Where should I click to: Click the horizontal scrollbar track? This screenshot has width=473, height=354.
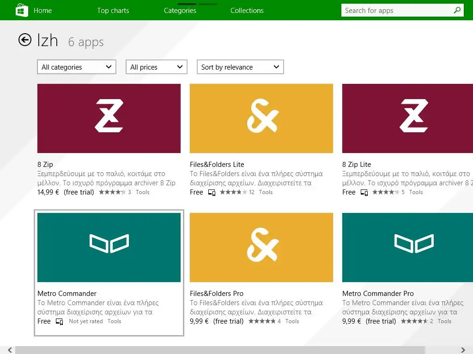[x=220, y=350]
